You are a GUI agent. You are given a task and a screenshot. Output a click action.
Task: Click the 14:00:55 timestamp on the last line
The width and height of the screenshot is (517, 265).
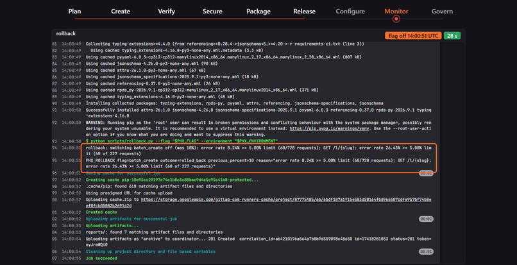(72, 258)
